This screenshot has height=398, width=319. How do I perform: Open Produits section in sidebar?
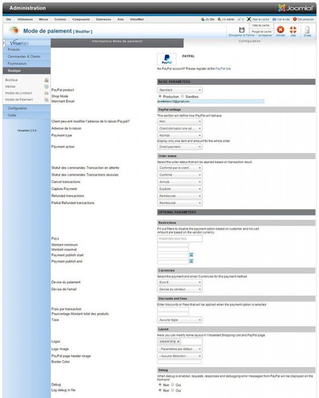click(27, 49)
